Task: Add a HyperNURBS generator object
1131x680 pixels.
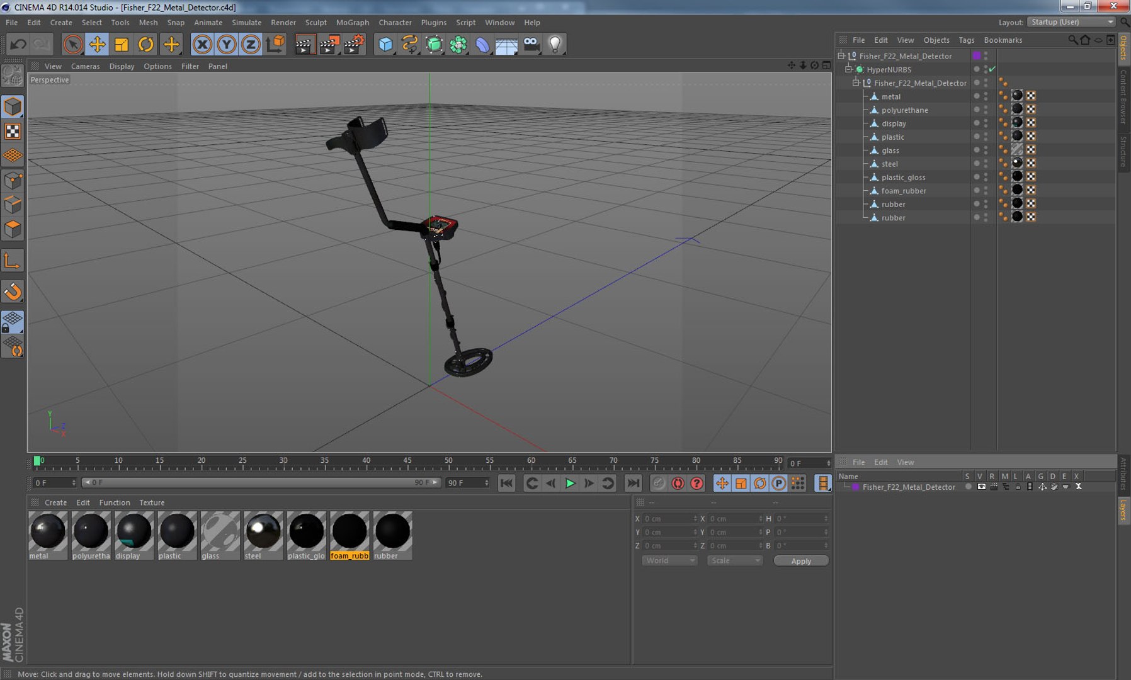Action: click(435, 44)
